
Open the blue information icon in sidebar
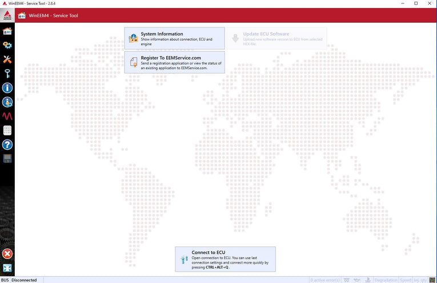7,88
